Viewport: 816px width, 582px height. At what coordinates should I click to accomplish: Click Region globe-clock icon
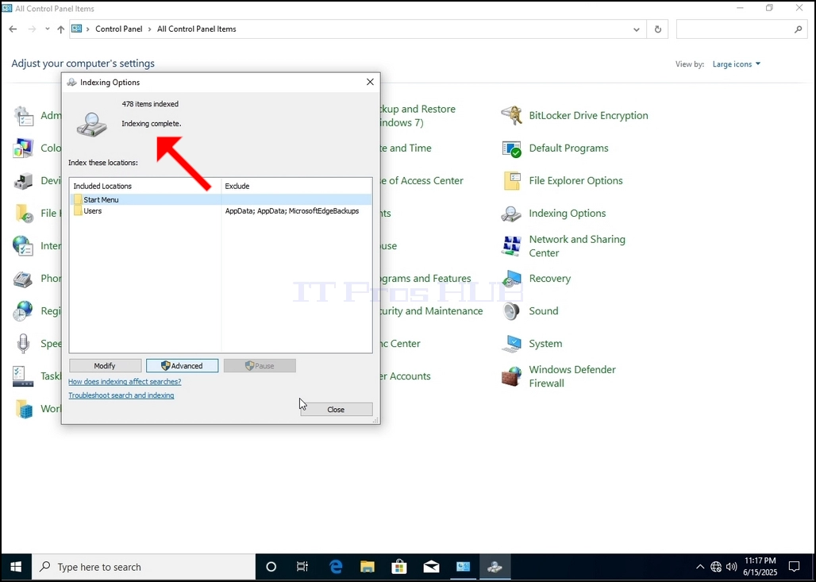[x=24, y=311]
